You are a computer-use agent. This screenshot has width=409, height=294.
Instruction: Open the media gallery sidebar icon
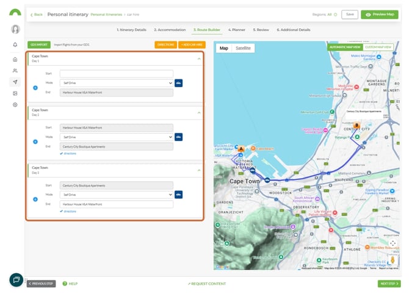coord(15,93)
